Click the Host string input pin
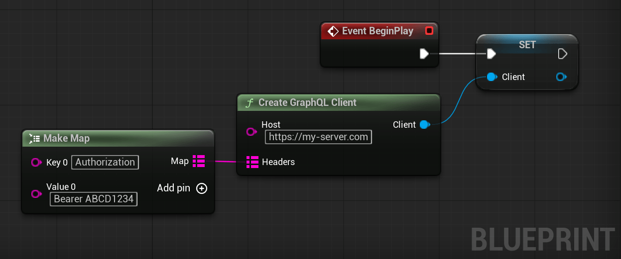Viewport: 621px width, 259px height. [252, 132]
